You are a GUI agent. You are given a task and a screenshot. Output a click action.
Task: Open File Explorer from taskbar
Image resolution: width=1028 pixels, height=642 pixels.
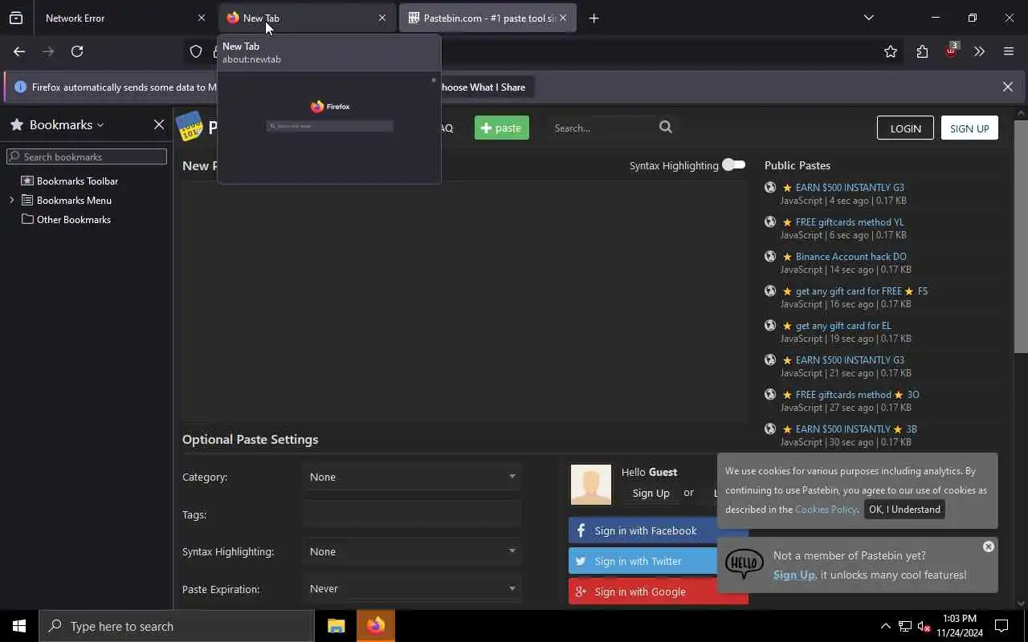(x=336, y=626)
